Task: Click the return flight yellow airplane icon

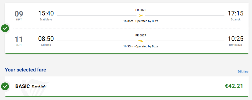Action: pos(141,41)
